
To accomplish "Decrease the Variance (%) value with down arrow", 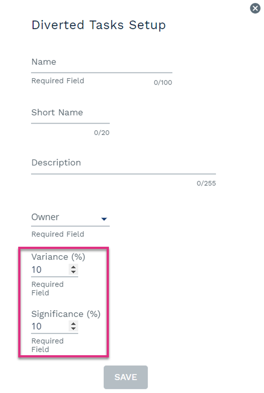I will [x=73, y=272].
